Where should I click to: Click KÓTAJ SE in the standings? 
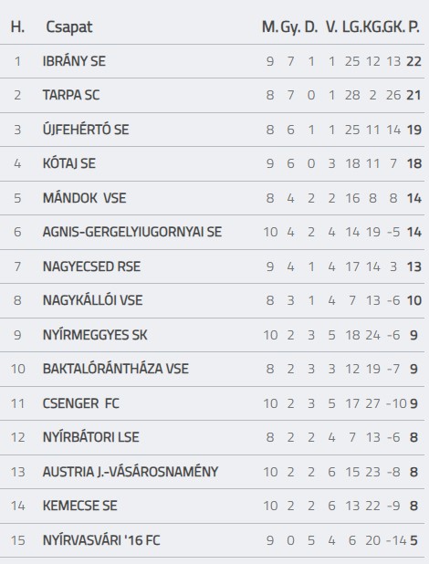[x=69, y=163]
